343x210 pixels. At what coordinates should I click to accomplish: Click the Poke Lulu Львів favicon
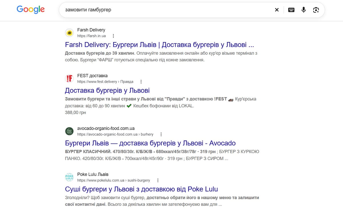tap(69, 177)
